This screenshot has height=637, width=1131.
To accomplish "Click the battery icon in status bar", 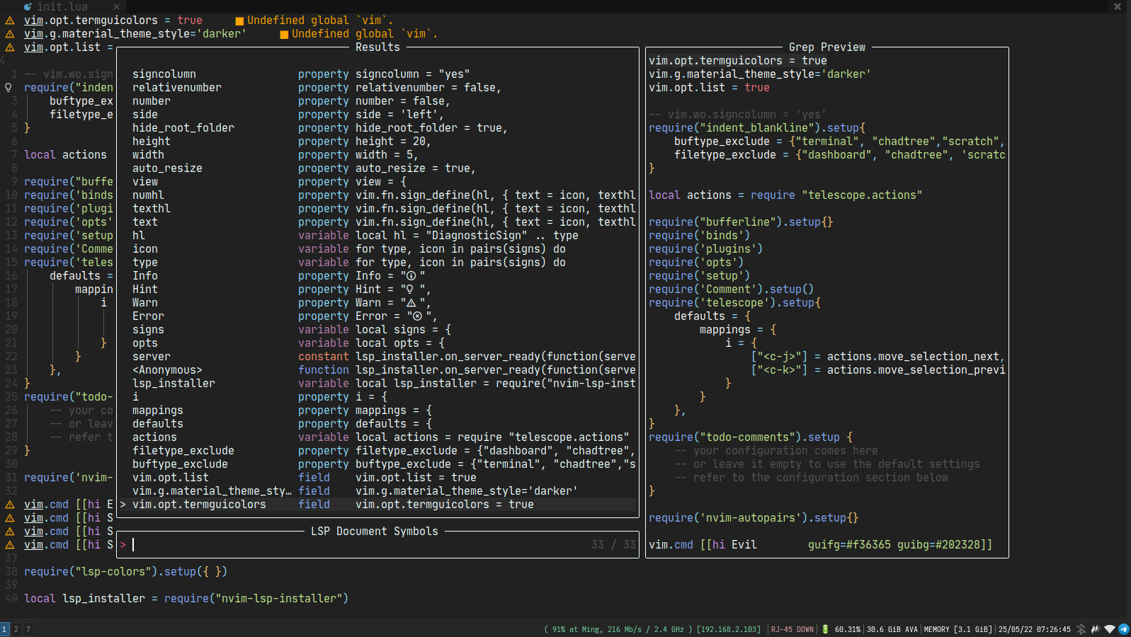I will click(825, 629).
